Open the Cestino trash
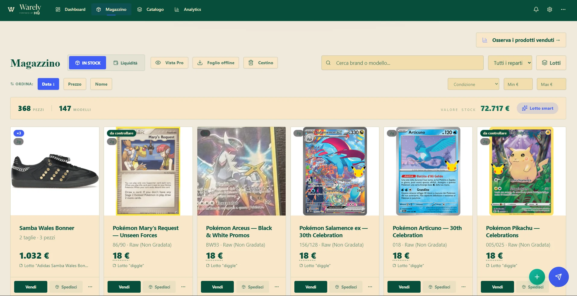The height and width of the screenshot is (296, 577). tap(261, 63)
